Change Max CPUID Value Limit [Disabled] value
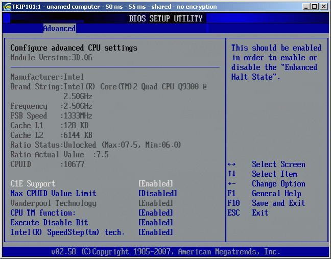This screenshot has height=259, width=331. pyautogui.click(x=158, y=193)
